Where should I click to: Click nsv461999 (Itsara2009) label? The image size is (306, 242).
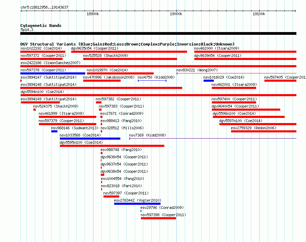coord(61,113)
